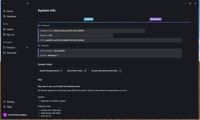Image resolution: width=200 pixels, height=120 pixels.
Task: Minimize the D5 Render window
Action: 185,3
